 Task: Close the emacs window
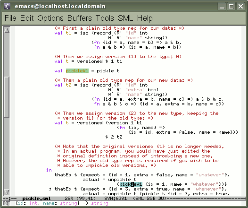(x=241, y=6)
